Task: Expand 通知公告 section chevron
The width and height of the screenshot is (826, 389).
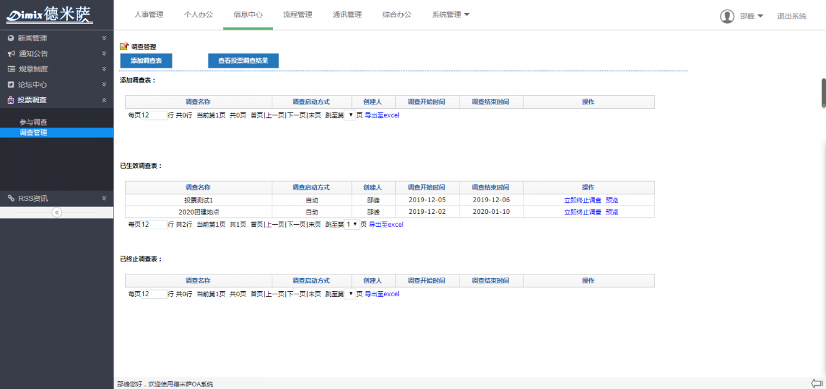Action: pyautogui.click(x=104, y=53)
